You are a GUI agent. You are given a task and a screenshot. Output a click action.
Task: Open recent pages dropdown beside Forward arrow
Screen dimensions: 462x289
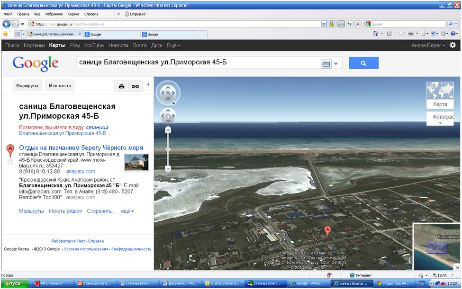pyautogui.click(x=22, y=24)
